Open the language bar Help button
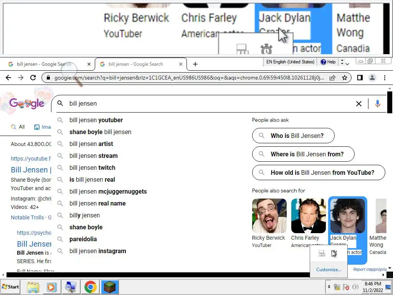The width and height of the screenshot is (393, 295). [x=328, y=62]
